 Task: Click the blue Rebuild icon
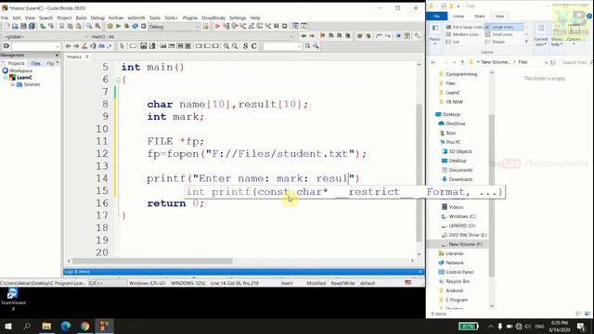(x=135, y=26)
